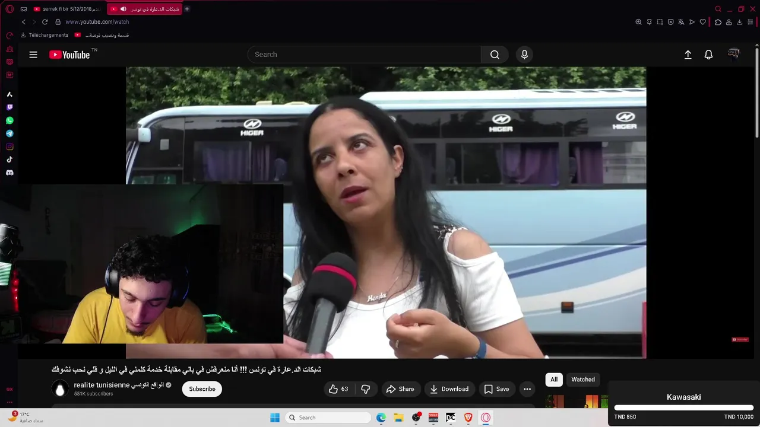Open the realite tunisienne channel name
The width and height of the screenshot is (760, 427).
coord(119,385)
